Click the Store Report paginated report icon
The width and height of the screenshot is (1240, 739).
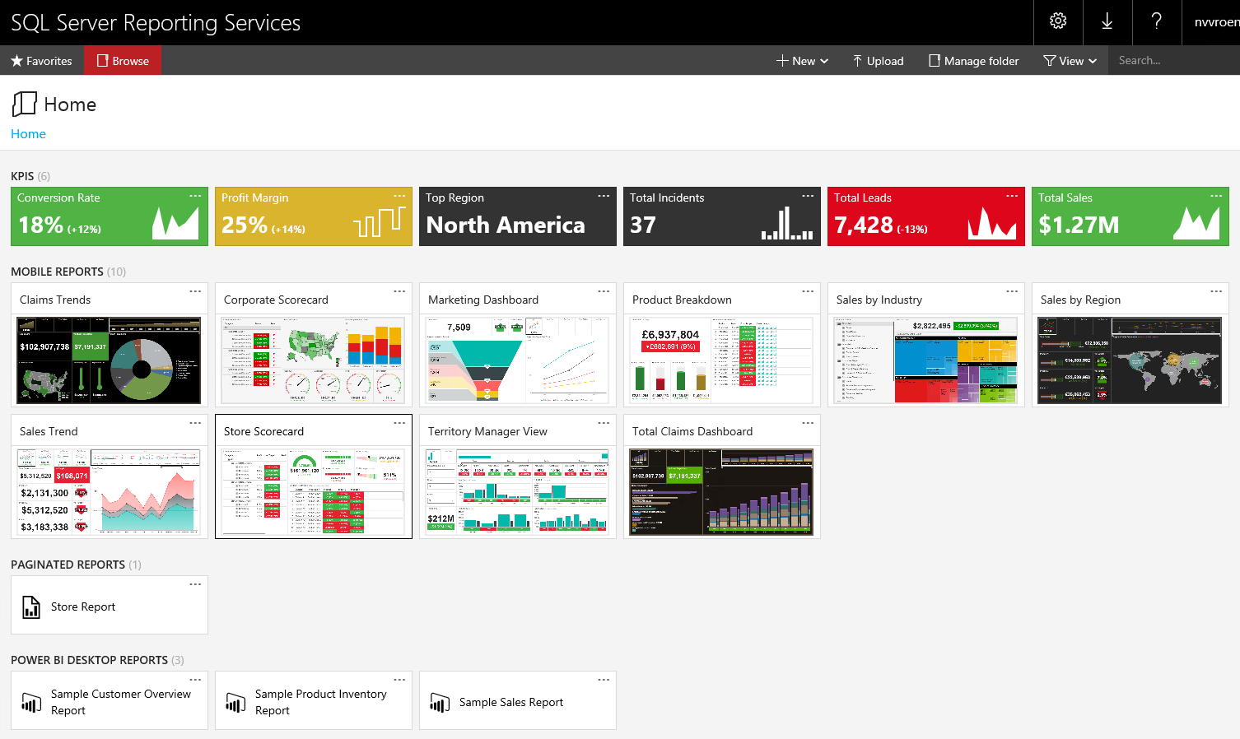(30, 607)
